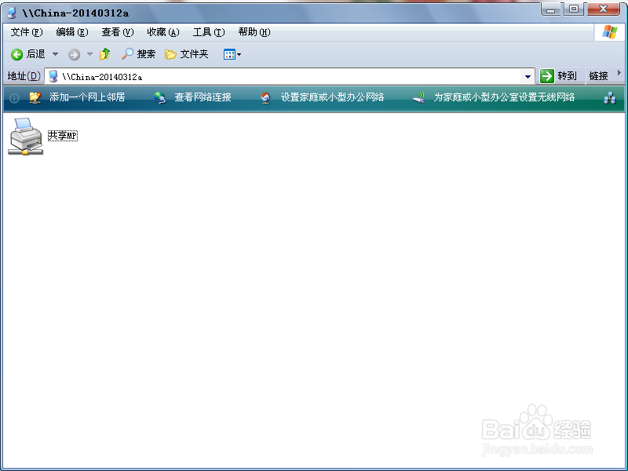Open the 帮助(H) menu

tap(254, 32)
